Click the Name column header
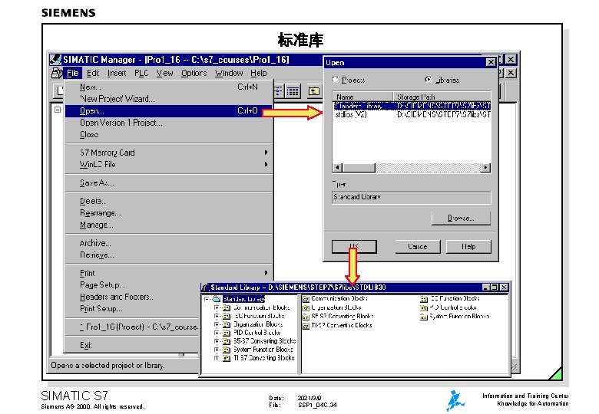Viewport: 599px width, 414px height. (363, 97)
